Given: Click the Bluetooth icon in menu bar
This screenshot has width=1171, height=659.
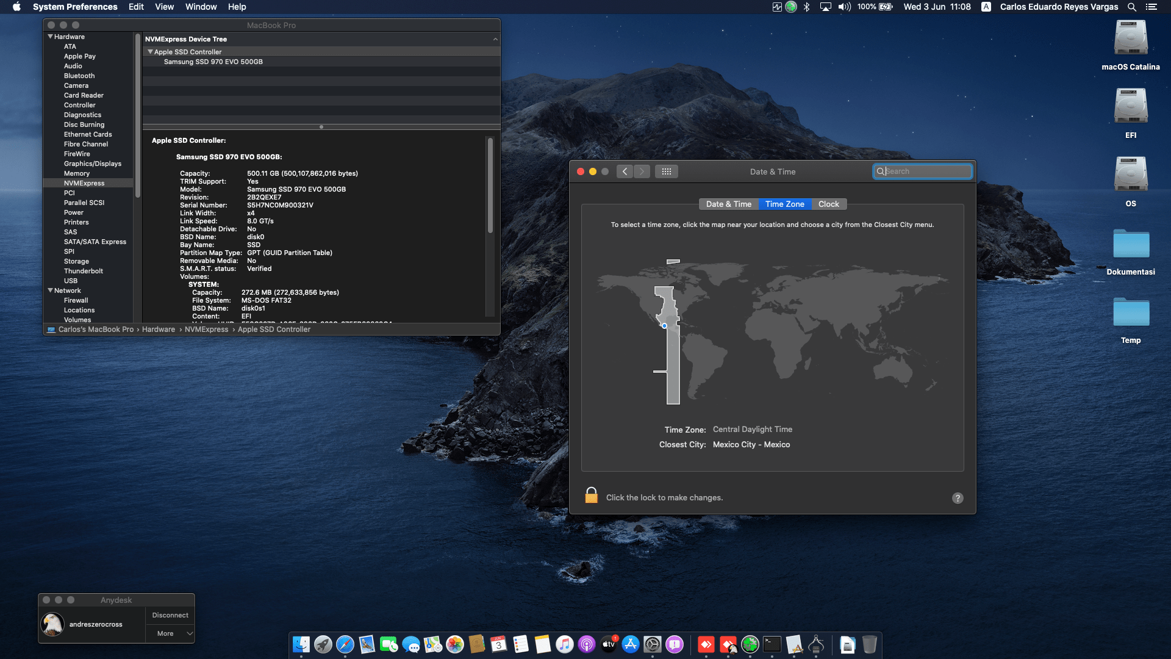Looking at the screenshot, I should coord(806,7).
